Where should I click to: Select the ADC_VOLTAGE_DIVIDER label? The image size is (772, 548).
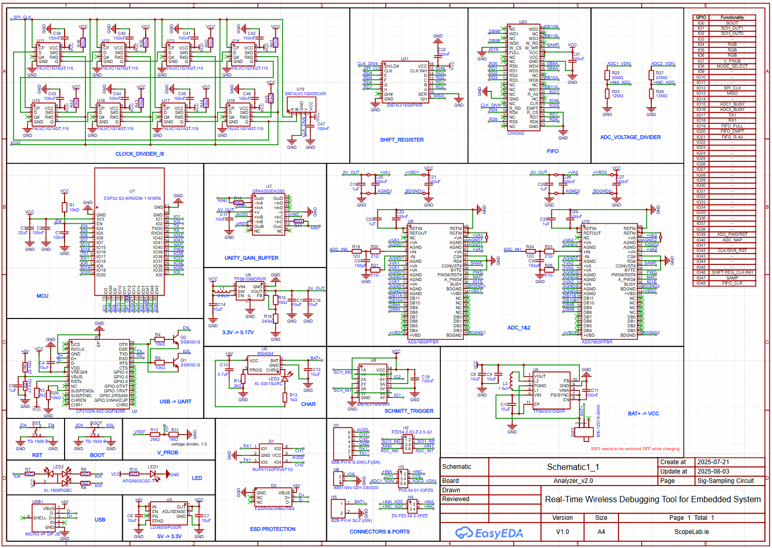coord(630,137)
